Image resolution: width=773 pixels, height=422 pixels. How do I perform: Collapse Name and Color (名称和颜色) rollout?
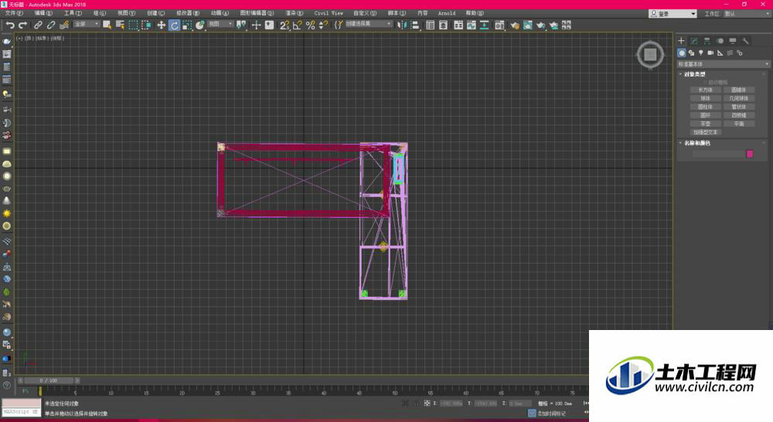click(x=697, y=143)
